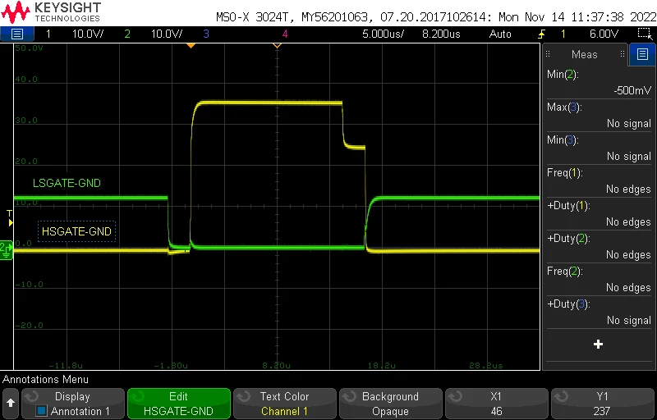Click the trigger level T indicator
The width and height of the screenshot is (657, 420).
[x=10, y=219]
